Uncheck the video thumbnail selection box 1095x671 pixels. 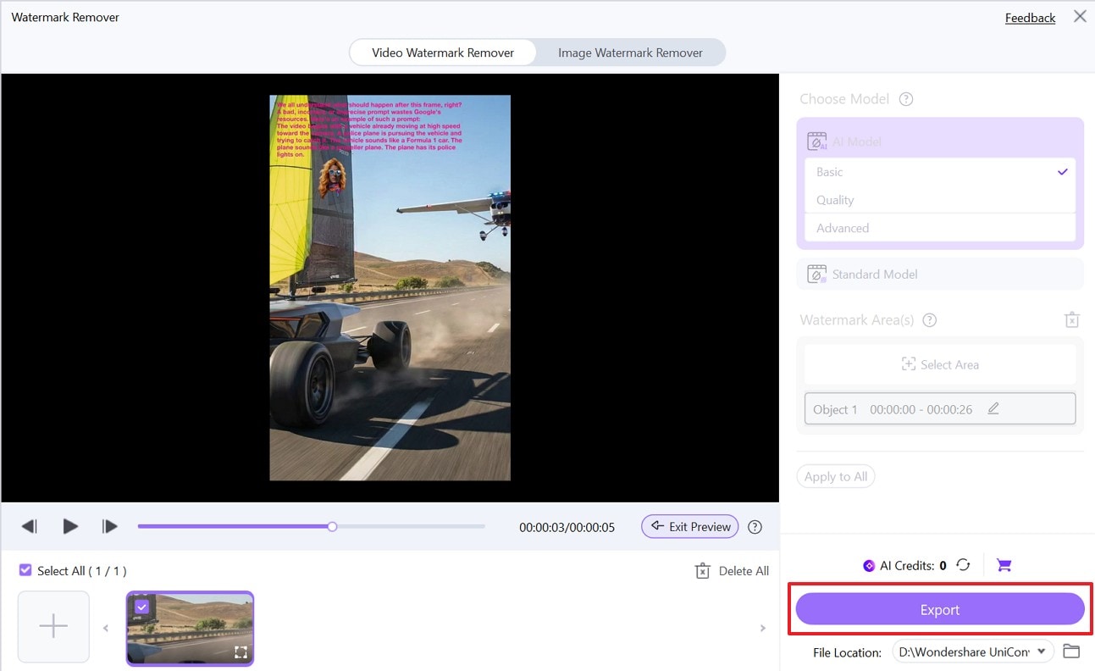tap(141, 606)
